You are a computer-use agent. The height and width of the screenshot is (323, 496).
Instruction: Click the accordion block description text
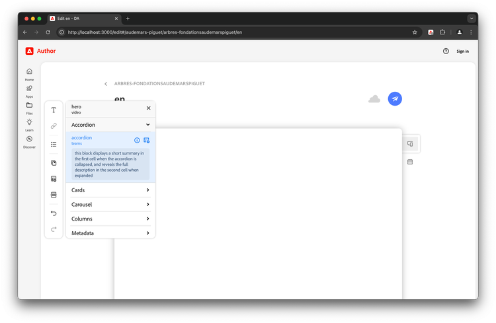point(110,164)
